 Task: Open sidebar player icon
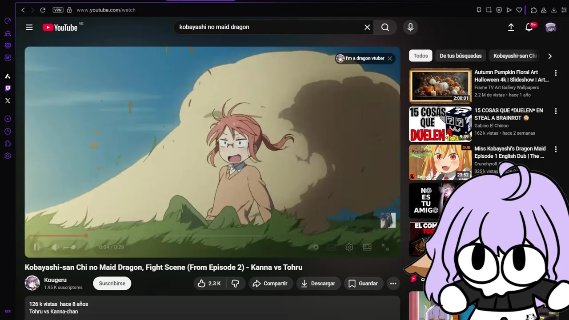[8, 119]
